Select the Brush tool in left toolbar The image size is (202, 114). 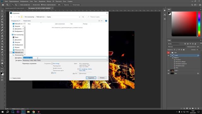coord(2,33)
